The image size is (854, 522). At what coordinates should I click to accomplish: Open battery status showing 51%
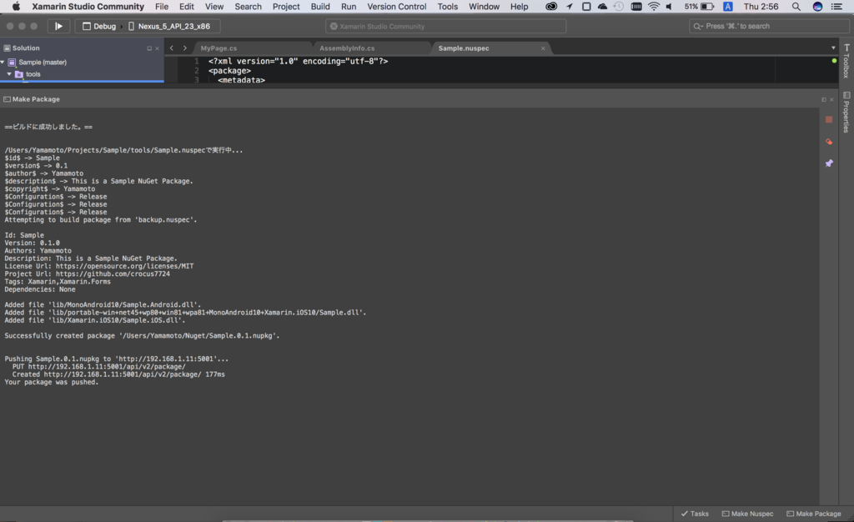(x=700, y=7)
